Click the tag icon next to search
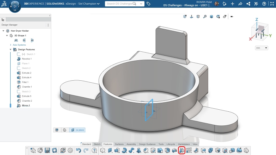 [x=148, y=4]
